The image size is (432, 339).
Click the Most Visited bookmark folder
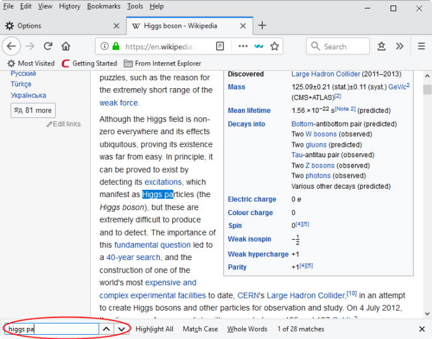pos(31,63)
